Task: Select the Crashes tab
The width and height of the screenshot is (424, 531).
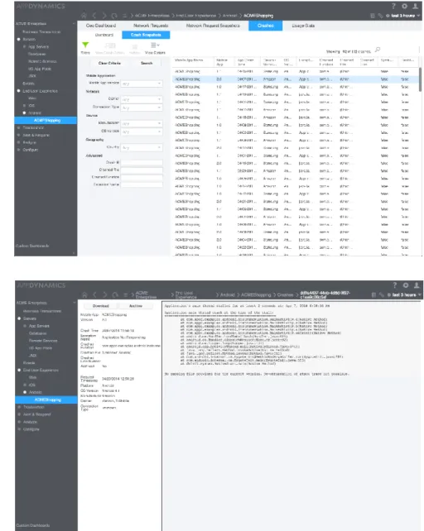Action: click(x=265, y=26)
